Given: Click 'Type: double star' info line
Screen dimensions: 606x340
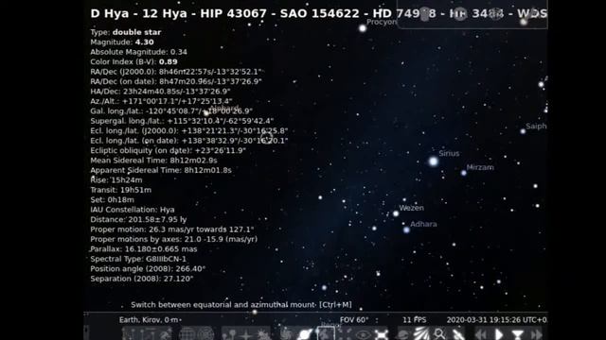Looking at the screenshot, I should coord(126,32).
